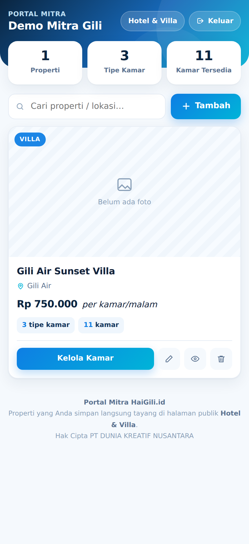The height and width of the screenshot is (544, 249).
Task: Open the Gili Air Sunset Villa title
Action: (66, 271)
